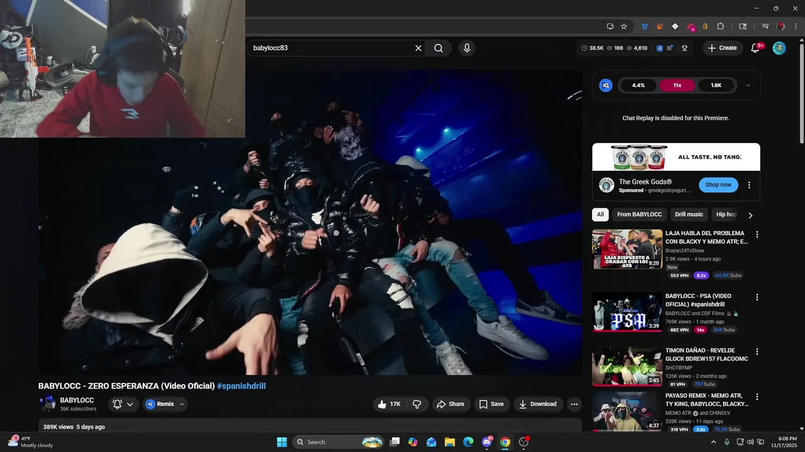Click the magnifier search button
Image resolution: width=805 pixels, height=452 pixels.
(438, 48)
